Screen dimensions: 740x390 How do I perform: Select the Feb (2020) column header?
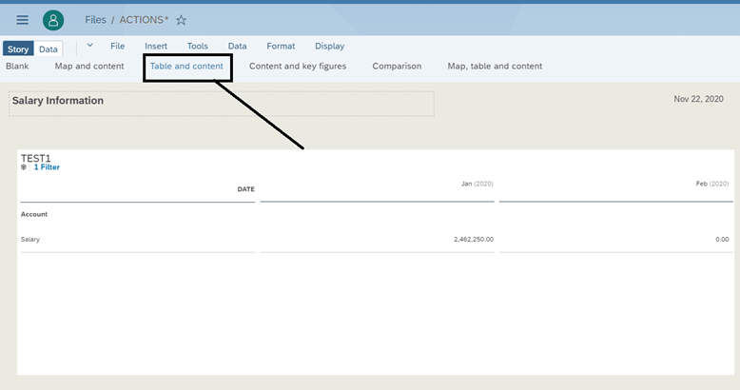click(712, 184)
